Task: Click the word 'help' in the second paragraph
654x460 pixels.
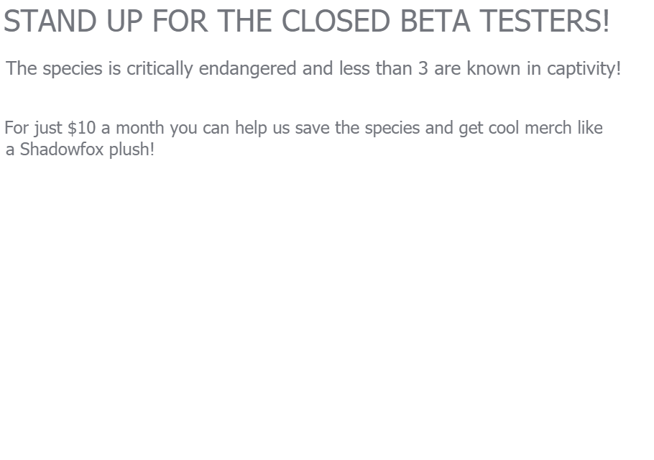Action: tap(251, 129)
